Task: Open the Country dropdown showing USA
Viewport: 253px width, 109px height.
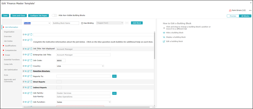Action: click(x=80, y=66)
